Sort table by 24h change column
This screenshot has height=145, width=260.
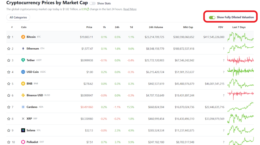117,27
